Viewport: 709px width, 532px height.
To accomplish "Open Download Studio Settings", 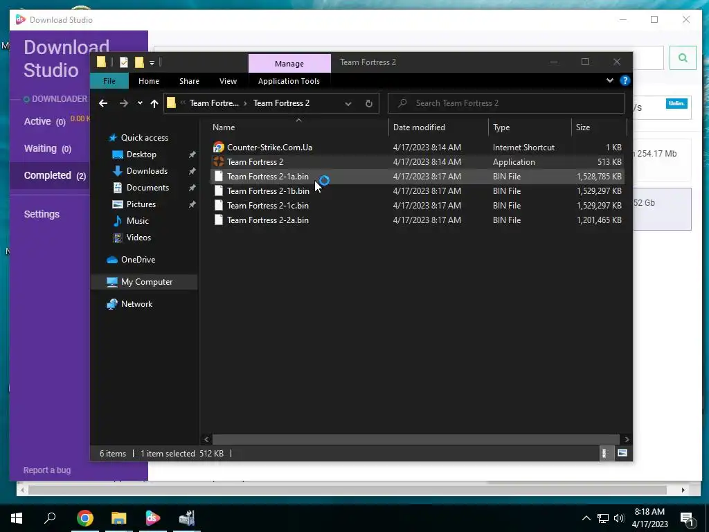I will click(x=42, y=215).
